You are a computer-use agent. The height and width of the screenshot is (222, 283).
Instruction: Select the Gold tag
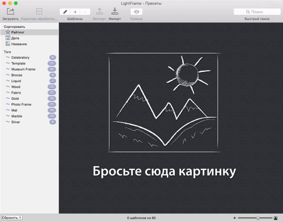(x=29, y=99)
